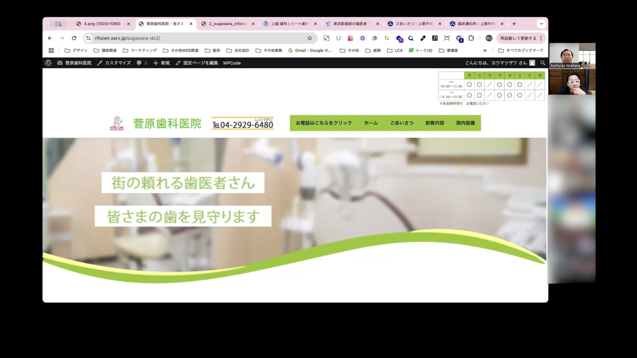The image size is (637, 358).
Task: Open the Extensions puzzle icon
Action: (471, 38)
